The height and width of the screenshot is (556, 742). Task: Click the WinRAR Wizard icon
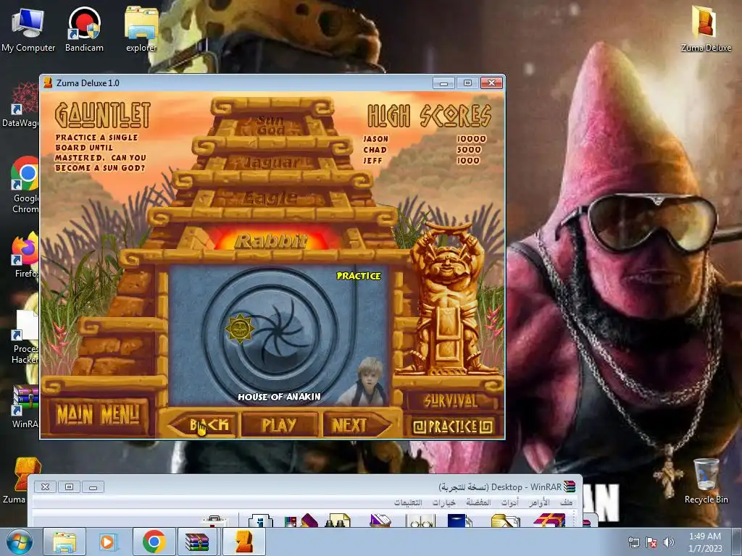(301, 520)
